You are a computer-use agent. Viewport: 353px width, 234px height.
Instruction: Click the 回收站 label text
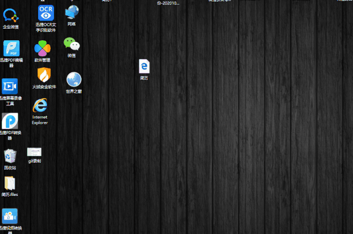(10, 168)
